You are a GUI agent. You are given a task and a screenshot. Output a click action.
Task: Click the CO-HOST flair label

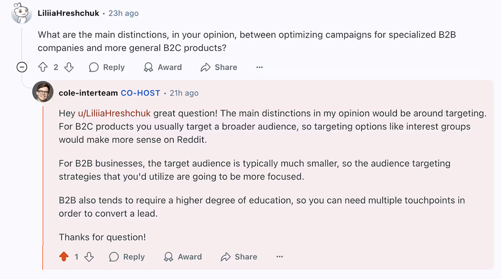point(140,93)
